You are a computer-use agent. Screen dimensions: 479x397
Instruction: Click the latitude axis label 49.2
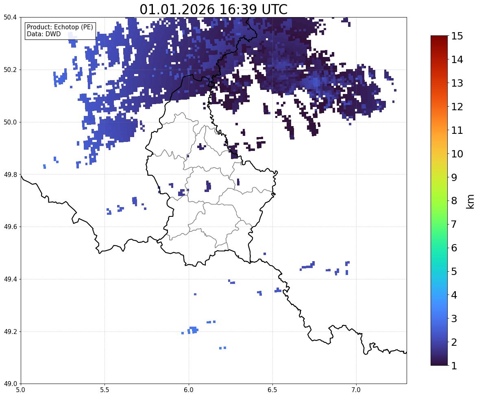[10, 332]
